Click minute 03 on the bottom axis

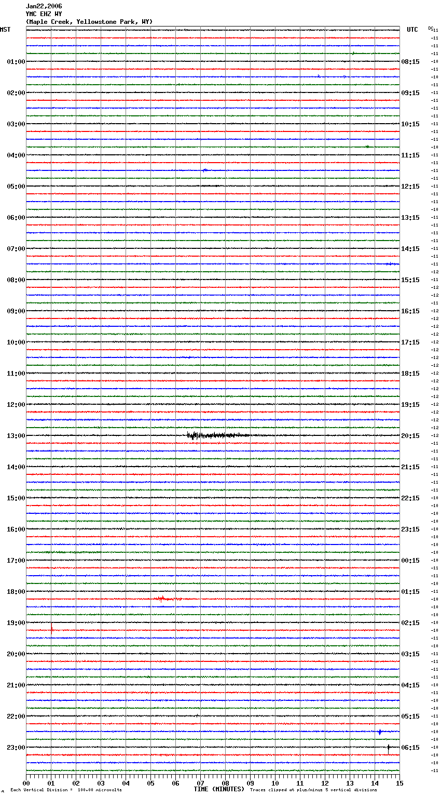(101, 783)
